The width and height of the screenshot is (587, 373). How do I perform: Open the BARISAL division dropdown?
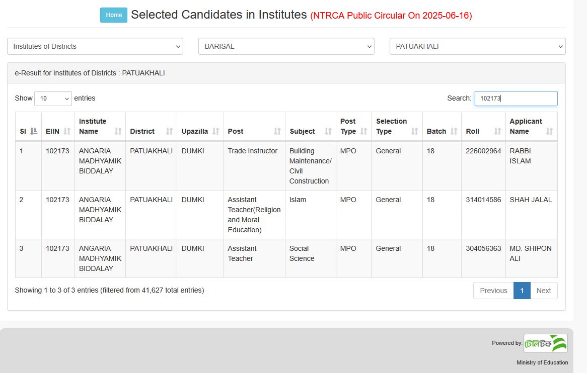point(286,46)
